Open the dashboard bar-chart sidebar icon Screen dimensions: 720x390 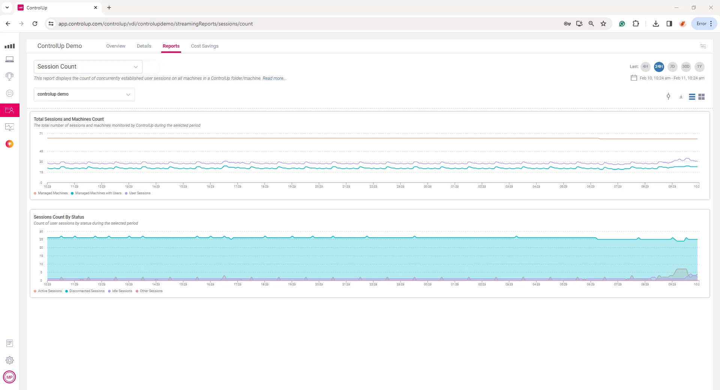pos(10,46)
